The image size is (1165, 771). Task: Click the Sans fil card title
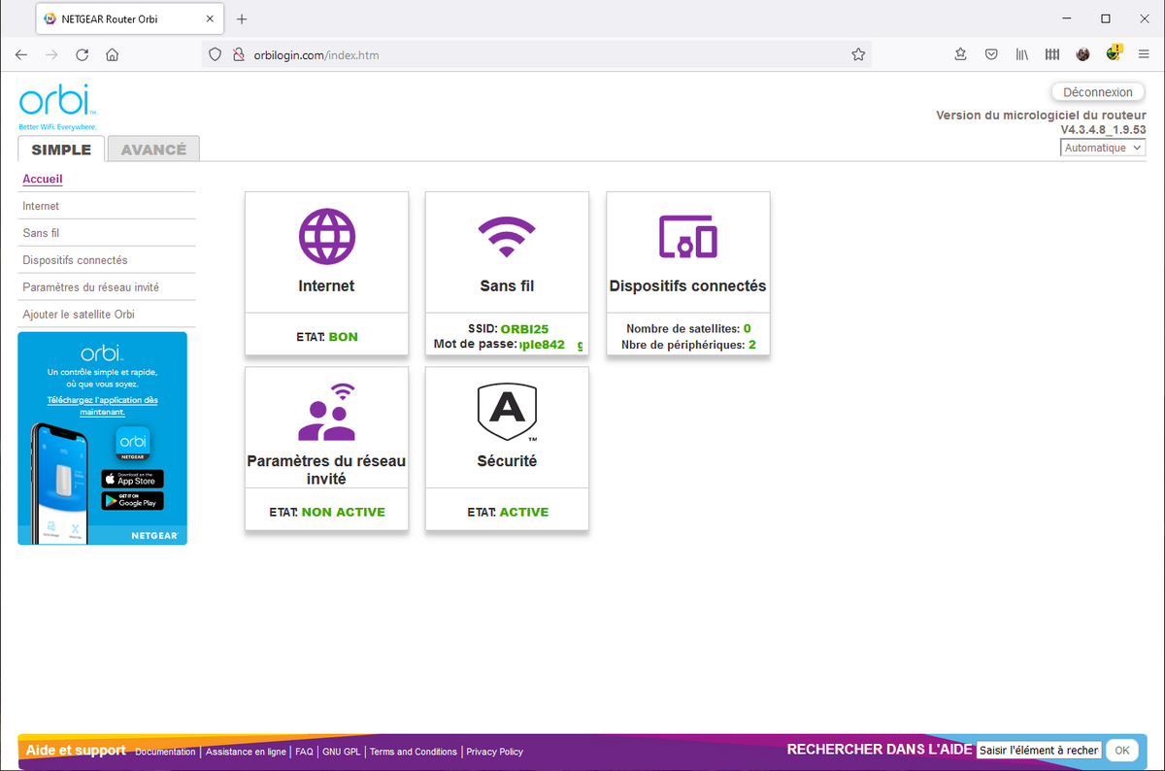pyautogui.click(x=507, y=286)
